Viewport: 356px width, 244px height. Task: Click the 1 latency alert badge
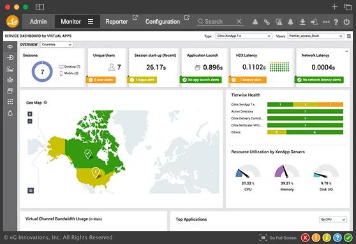point(248,80)
